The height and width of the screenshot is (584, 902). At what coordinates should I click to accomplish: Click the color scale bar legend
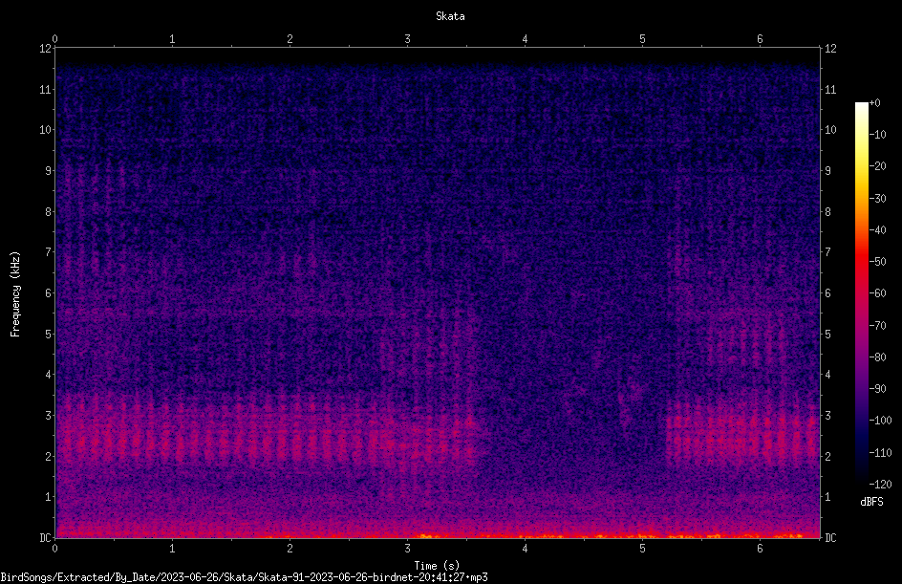point(861,293)
